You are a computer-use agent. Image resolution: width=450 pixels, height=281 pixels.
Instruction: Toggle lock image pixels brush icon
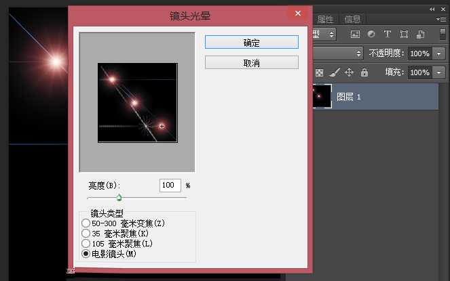click(335, 72)
